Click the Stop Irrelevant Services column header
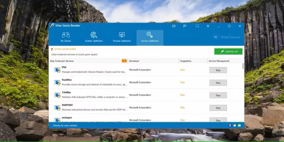This screenshot has height=142, width=284. tap(88, 61)
